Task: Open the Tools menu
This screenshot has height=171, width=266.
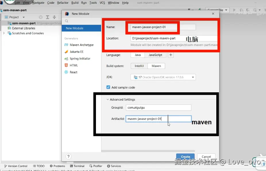Action: tap(93, 3)
